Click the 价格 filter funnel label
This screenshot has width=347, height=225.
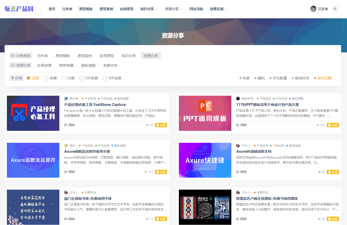point(17,78)
